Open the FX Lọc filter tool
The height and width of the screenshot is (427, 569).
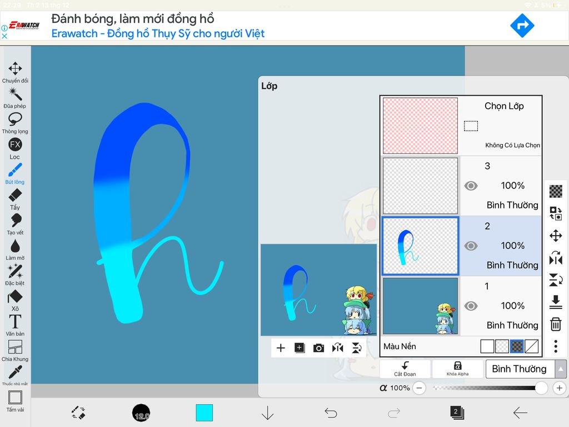click(15, 148)
